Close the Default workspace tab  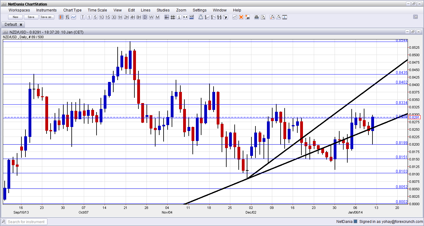[x=21, y=25]
